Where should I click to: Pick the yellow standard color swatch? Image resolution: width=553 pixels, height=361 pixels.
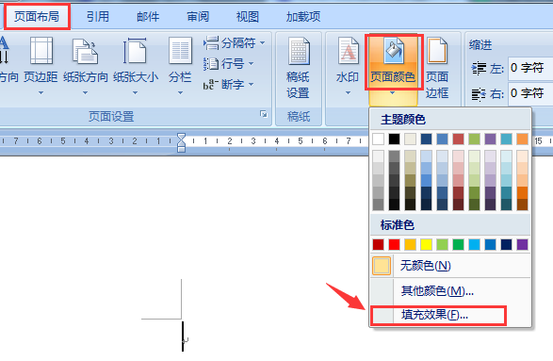pyautogui.click(x=426, y=244)
